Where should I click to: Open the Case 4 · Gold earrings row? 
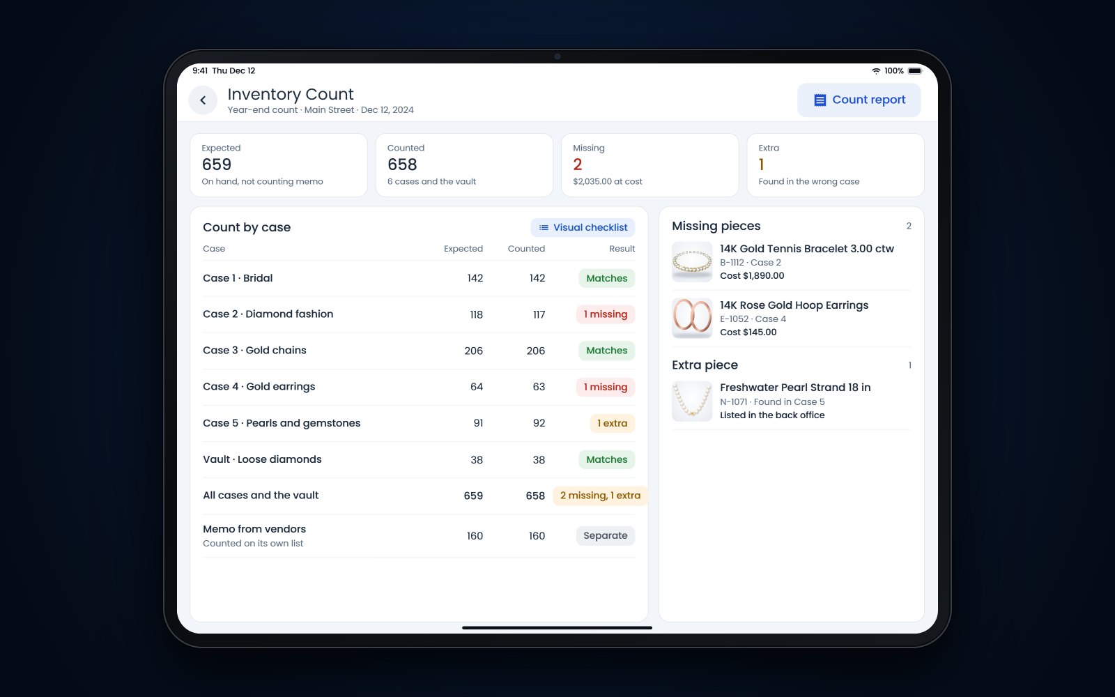click(x=419, y=387)
